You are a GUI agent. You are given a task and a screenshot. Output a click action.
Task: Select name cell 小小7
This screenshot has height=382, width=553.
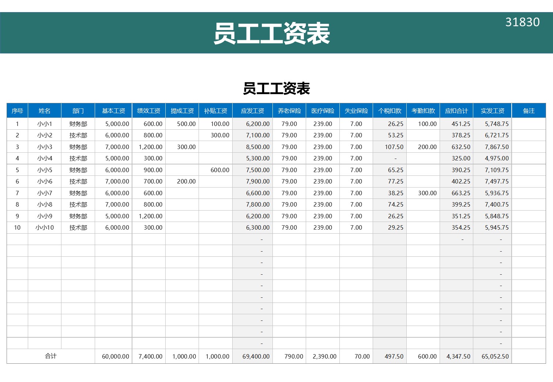coord(45,193)
